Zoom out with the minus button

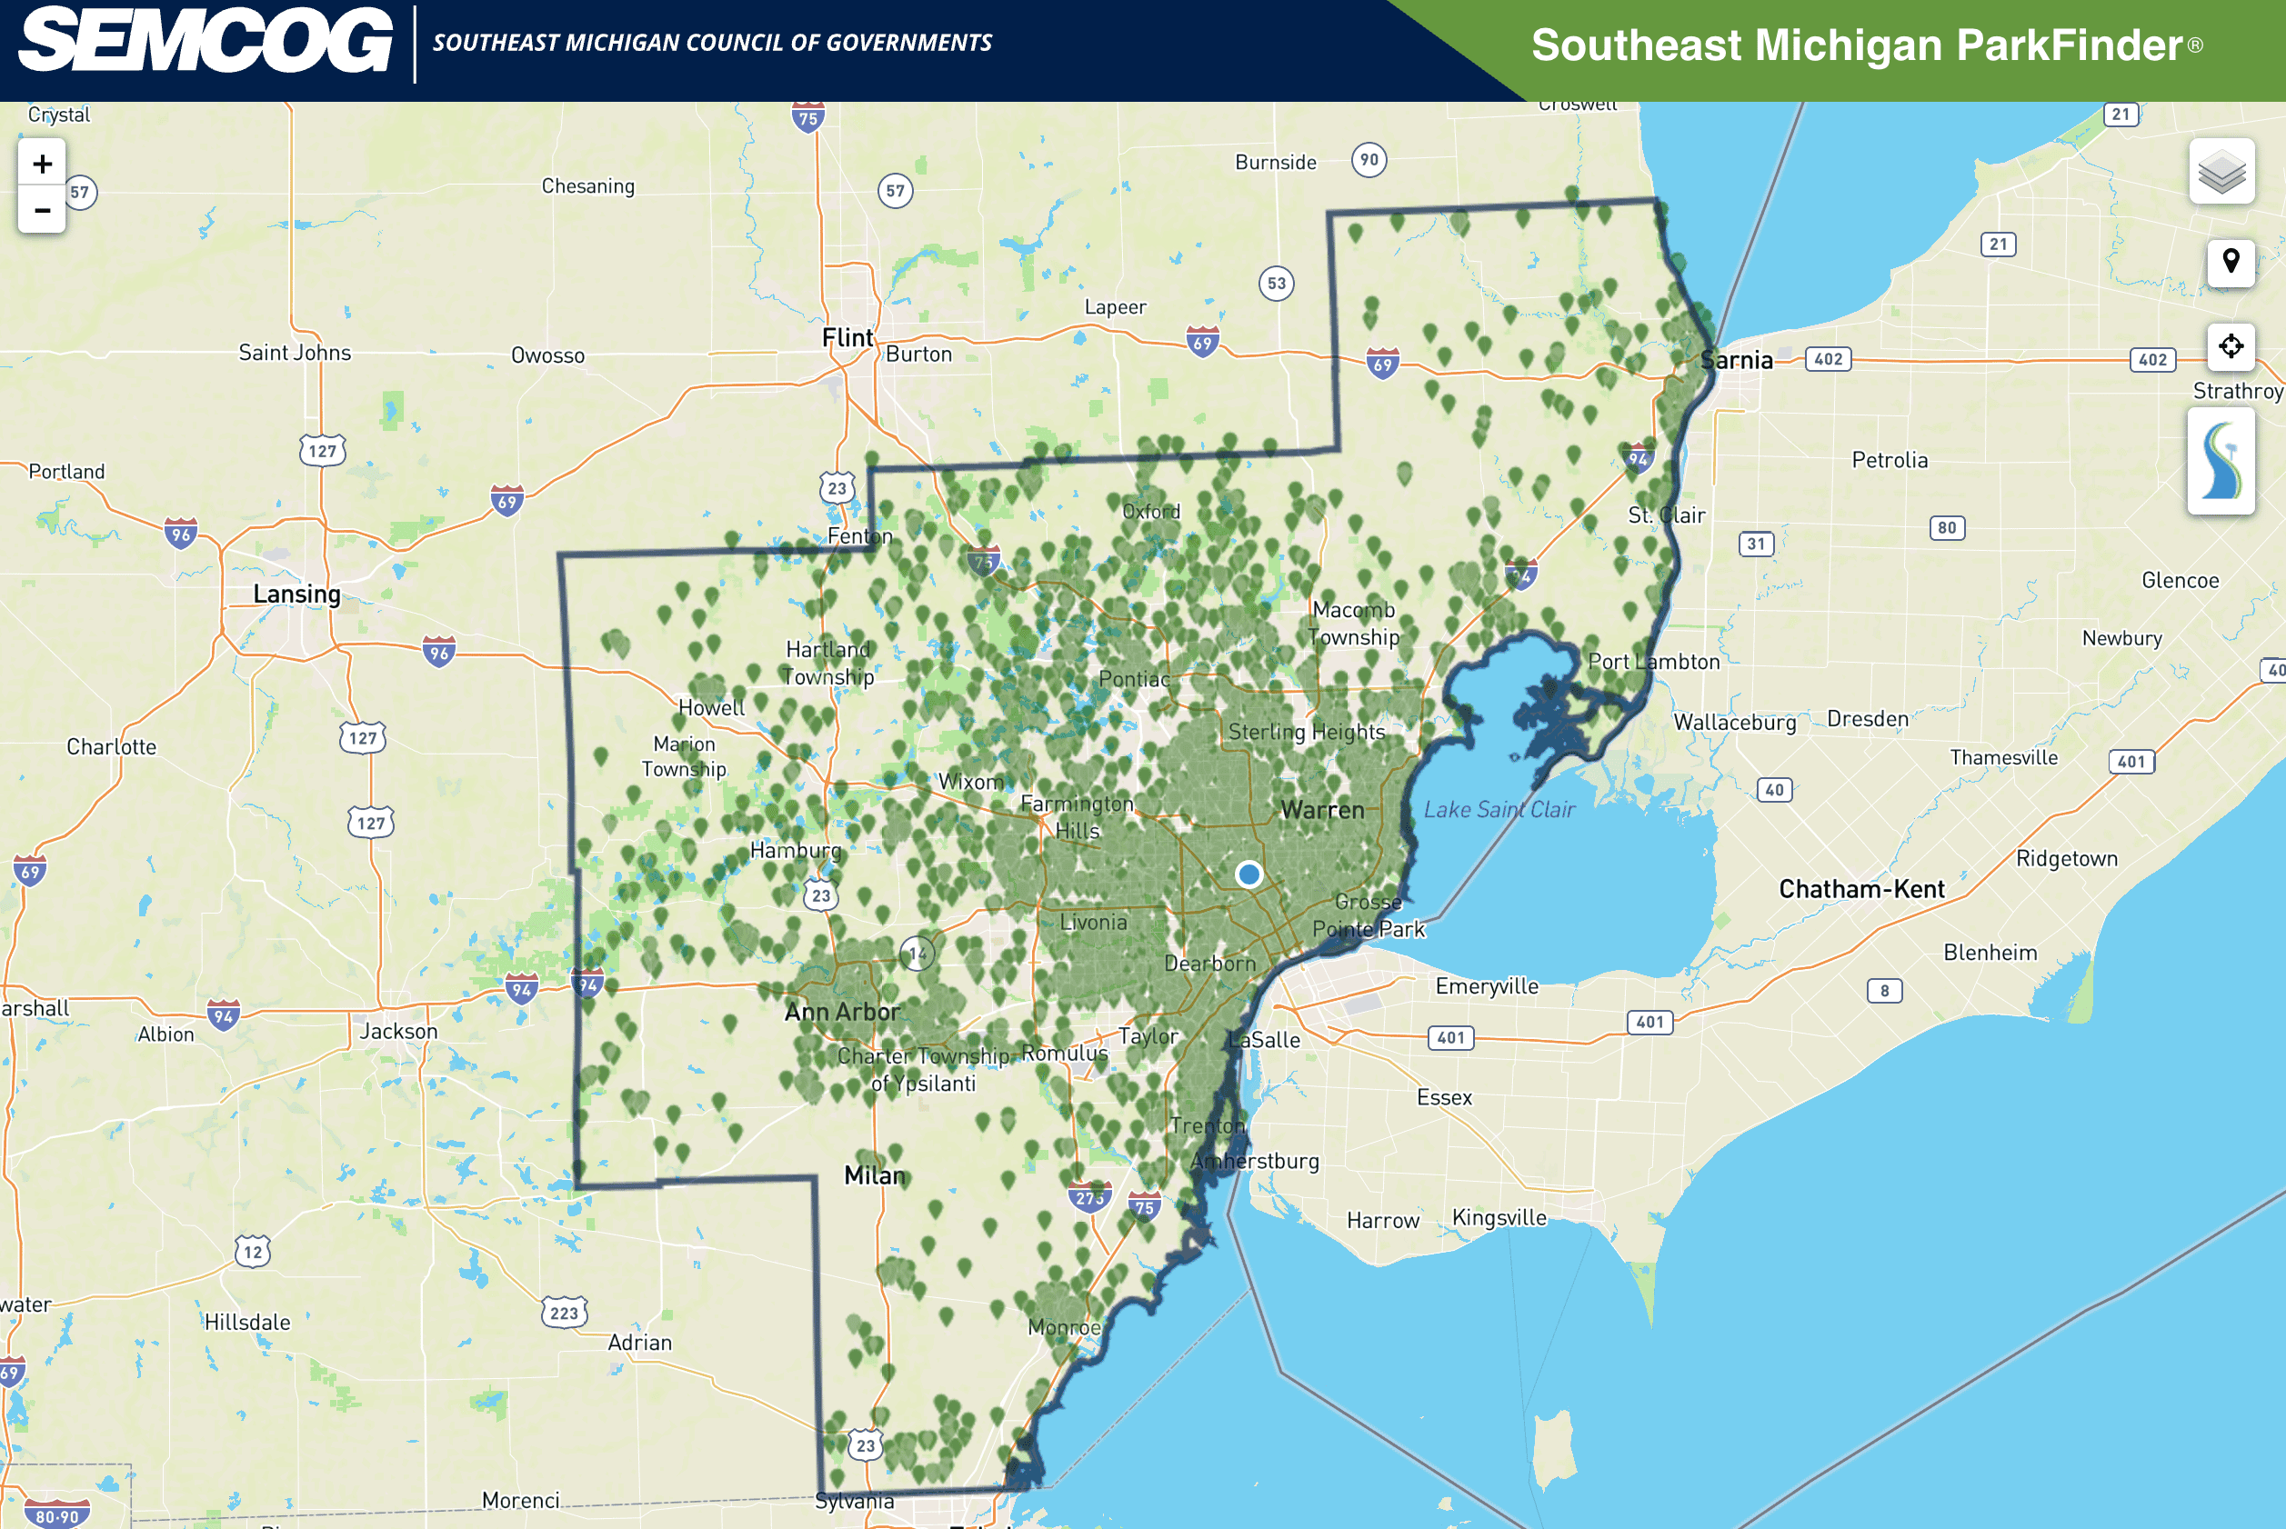point(42,210)
